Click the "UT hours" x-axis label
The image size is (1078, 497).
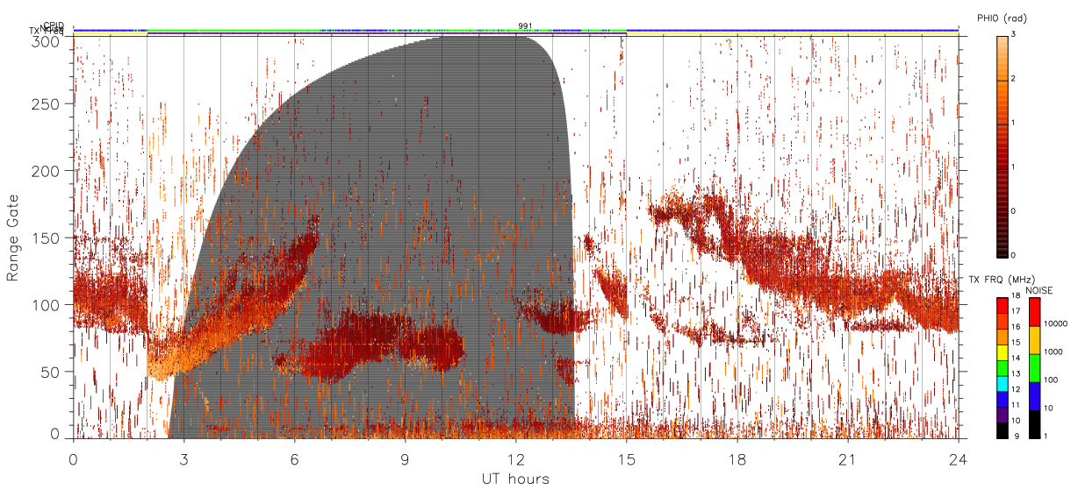[x=515, y=479]
